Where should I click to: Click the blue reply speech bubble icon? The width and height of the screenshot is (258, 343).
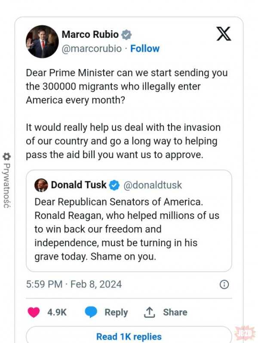[91, 312]
